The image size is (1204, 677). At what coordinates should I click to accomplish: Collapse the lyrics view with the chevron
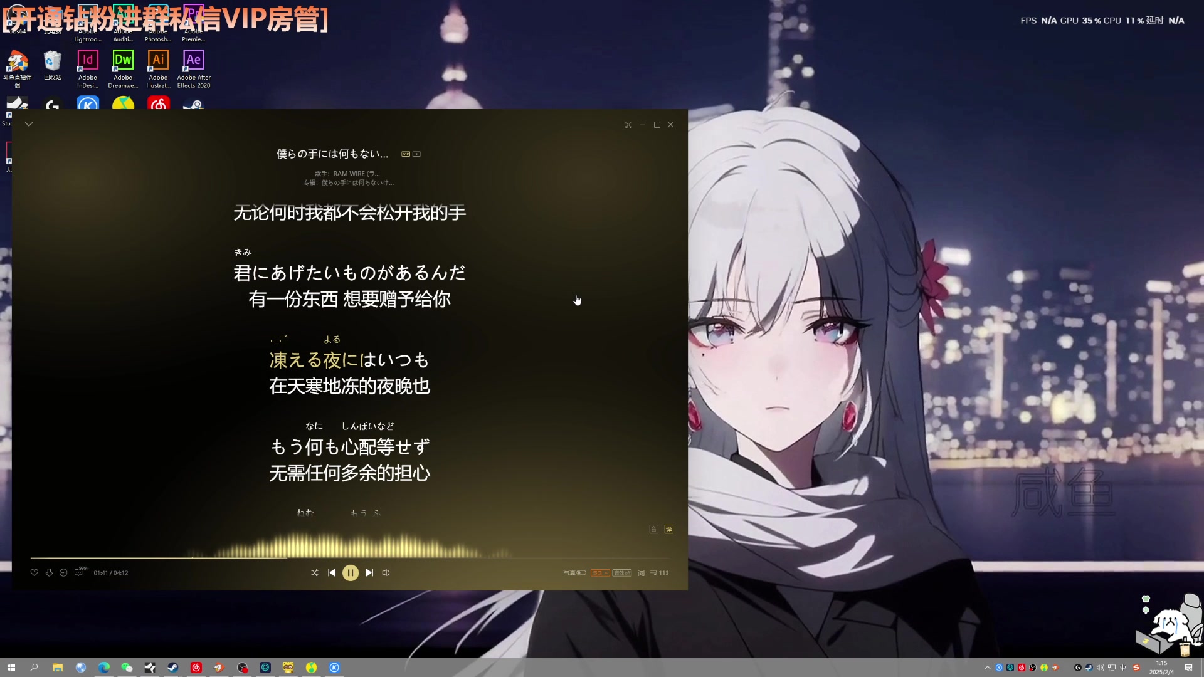[x=29, y=124]
